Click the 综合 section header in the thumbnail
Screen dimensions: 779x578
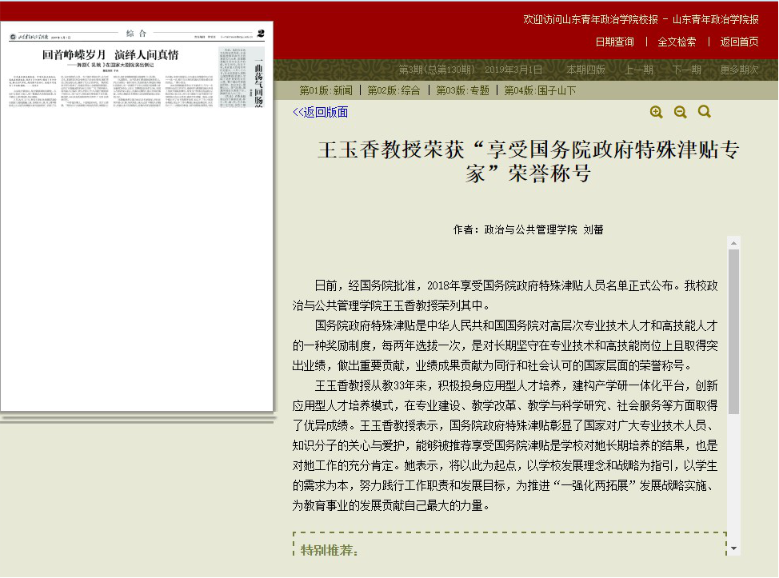click(x=136, y=34)
